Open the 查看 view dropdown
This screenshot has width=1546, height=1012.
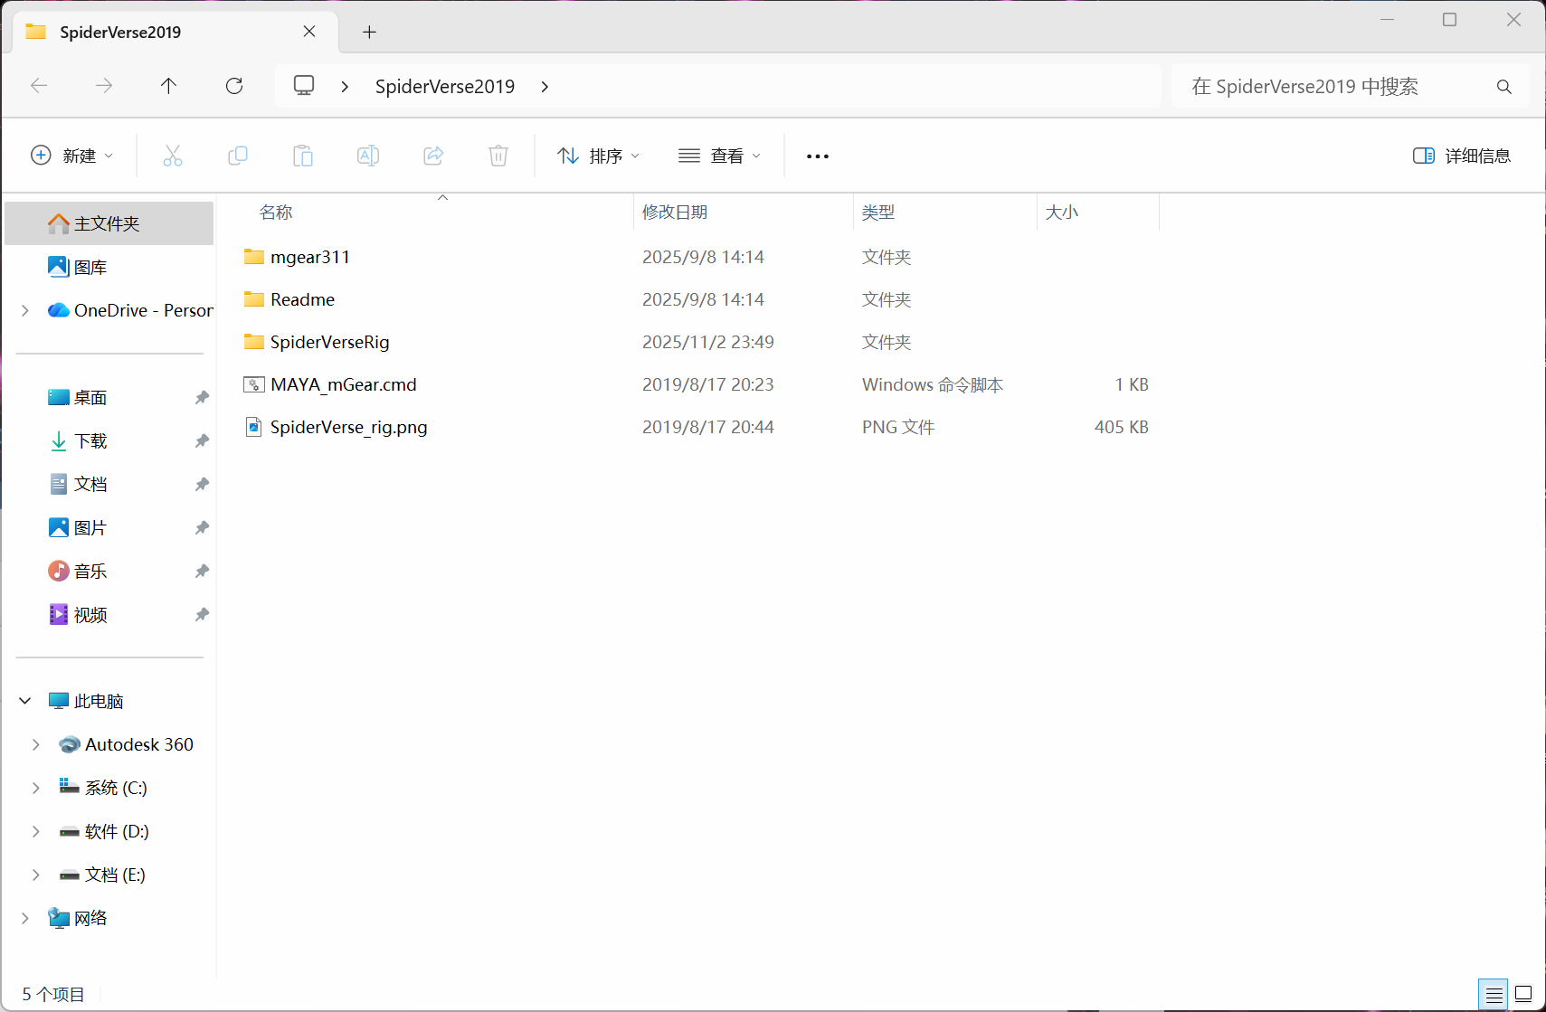click(719, 156)
